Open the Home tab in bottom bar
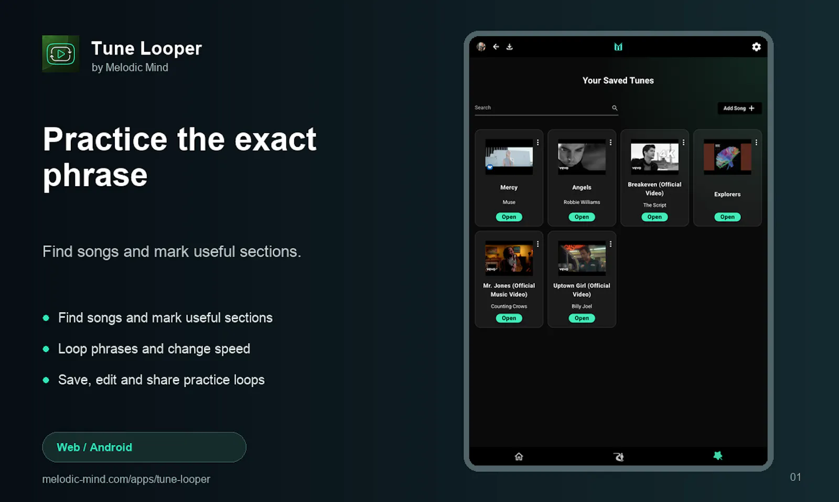839x502 pixels. point(519,456)
